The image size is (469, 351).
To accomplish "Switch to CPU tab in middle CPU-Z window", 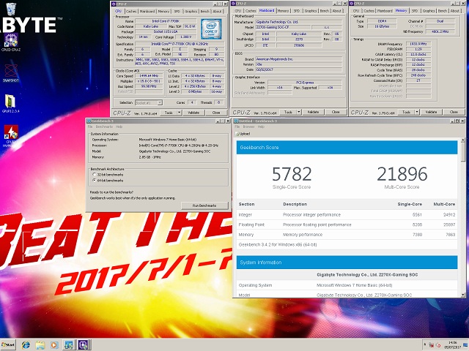I will tap(238, 11).
